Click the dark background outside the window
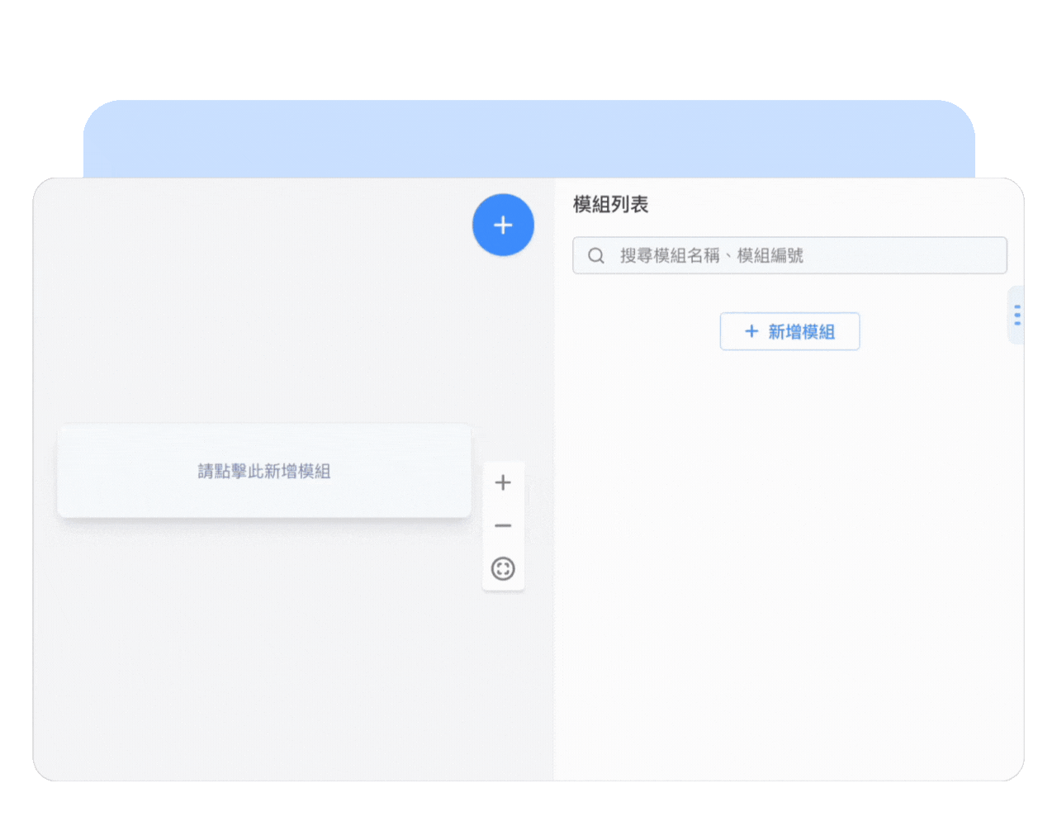 pyautogui.click(x=528, y=50)
